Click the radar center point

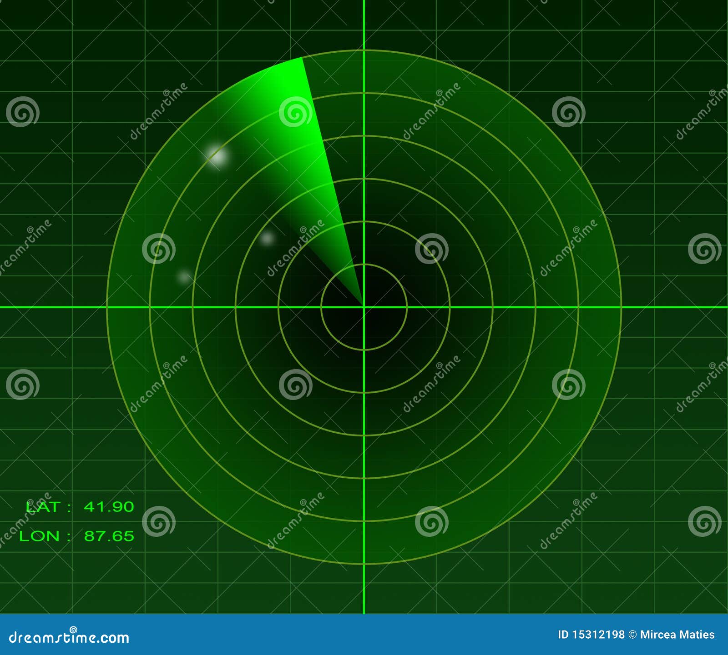pyautogui.click(x=364, y=307)
